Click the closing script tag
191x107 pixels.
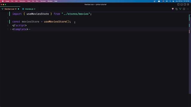coord(19,26)
